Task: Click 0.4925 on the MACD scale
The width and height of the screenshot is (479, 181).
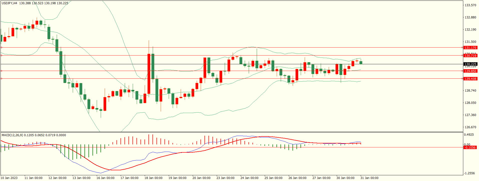Action: point(469,135)
